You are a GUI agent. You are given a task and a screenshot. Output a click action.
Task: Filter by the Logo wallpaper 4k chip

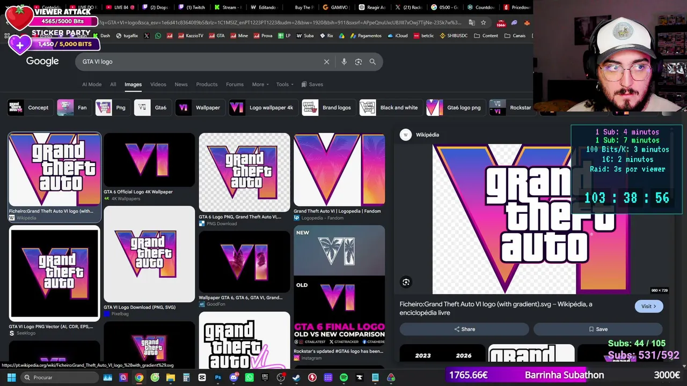[x=263, y=107]
